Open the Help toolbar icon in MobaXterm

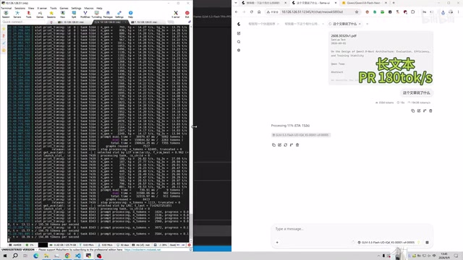[x=130, y=14]
